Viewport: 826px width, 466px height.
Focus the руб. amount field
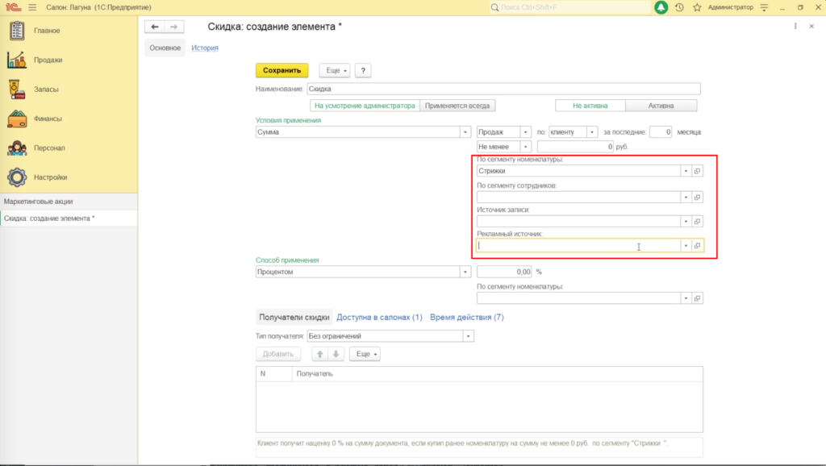(x=575, y=147)
